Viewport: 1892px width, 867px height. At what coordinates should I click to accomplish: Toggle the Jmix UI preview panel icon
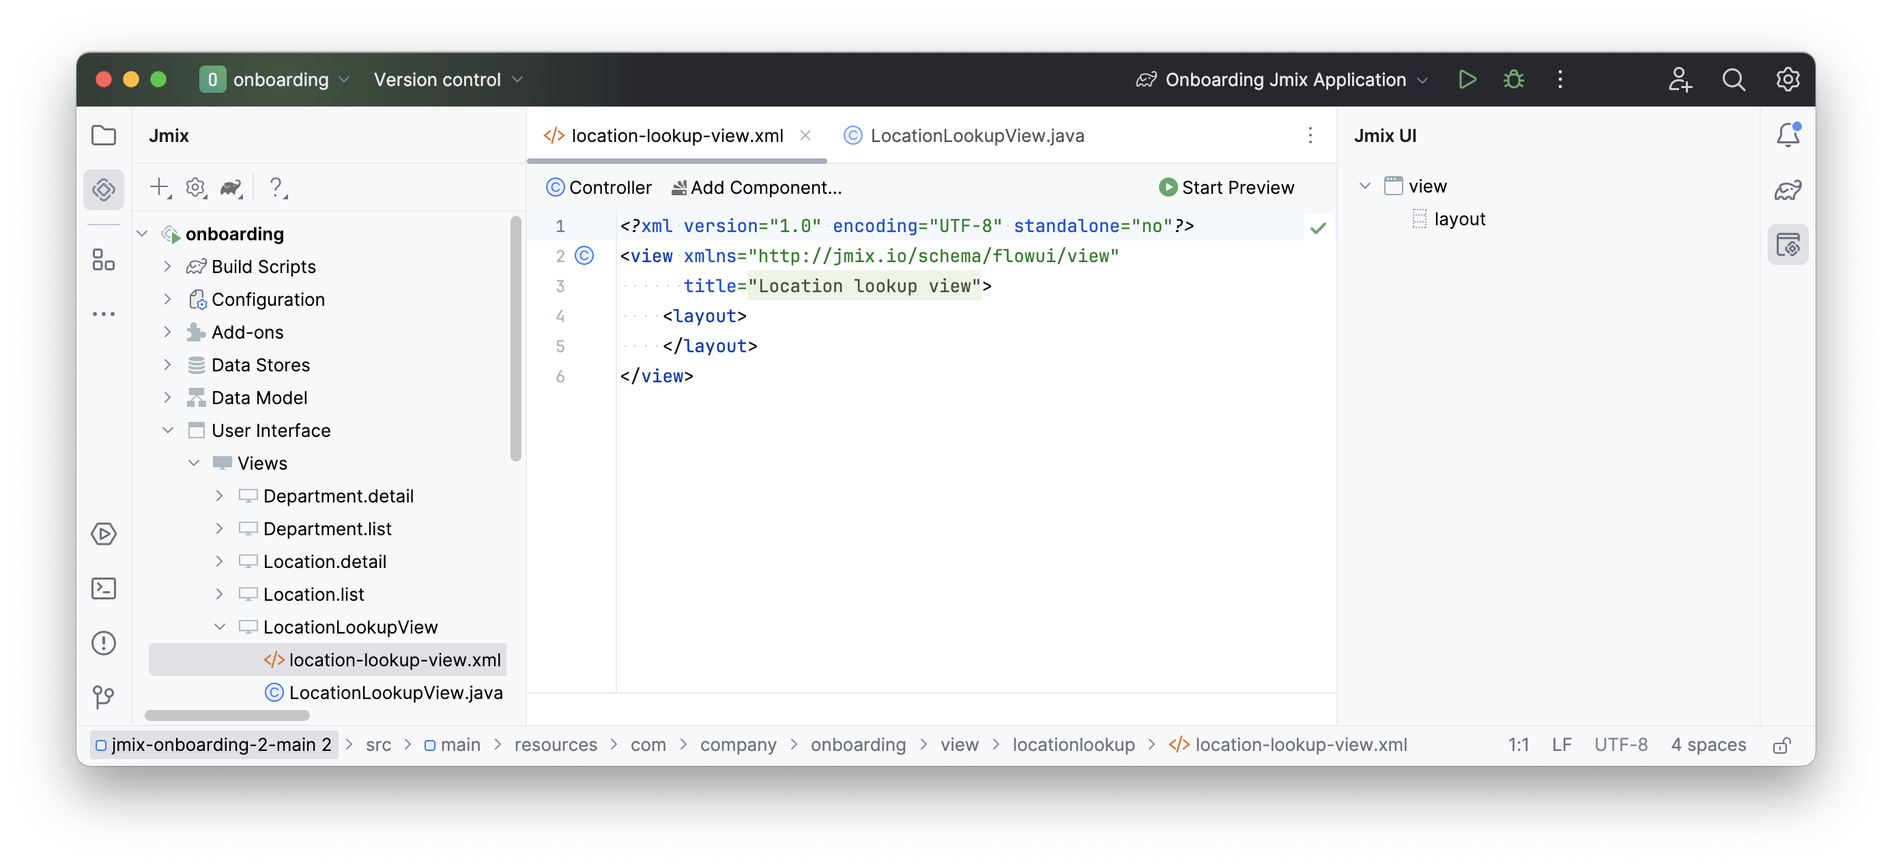click(1788, 244)
